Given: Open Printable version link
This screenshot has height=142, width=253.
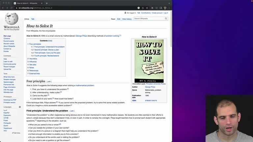Looking at the screenshot, I should 9,103.
